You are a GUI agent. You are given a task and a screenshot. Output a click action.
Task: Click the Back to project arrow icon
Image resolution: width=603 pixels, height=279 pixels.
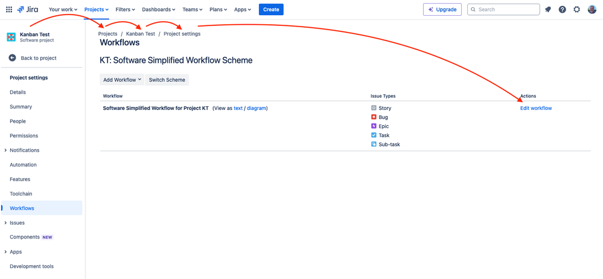[x=12, y=58]
